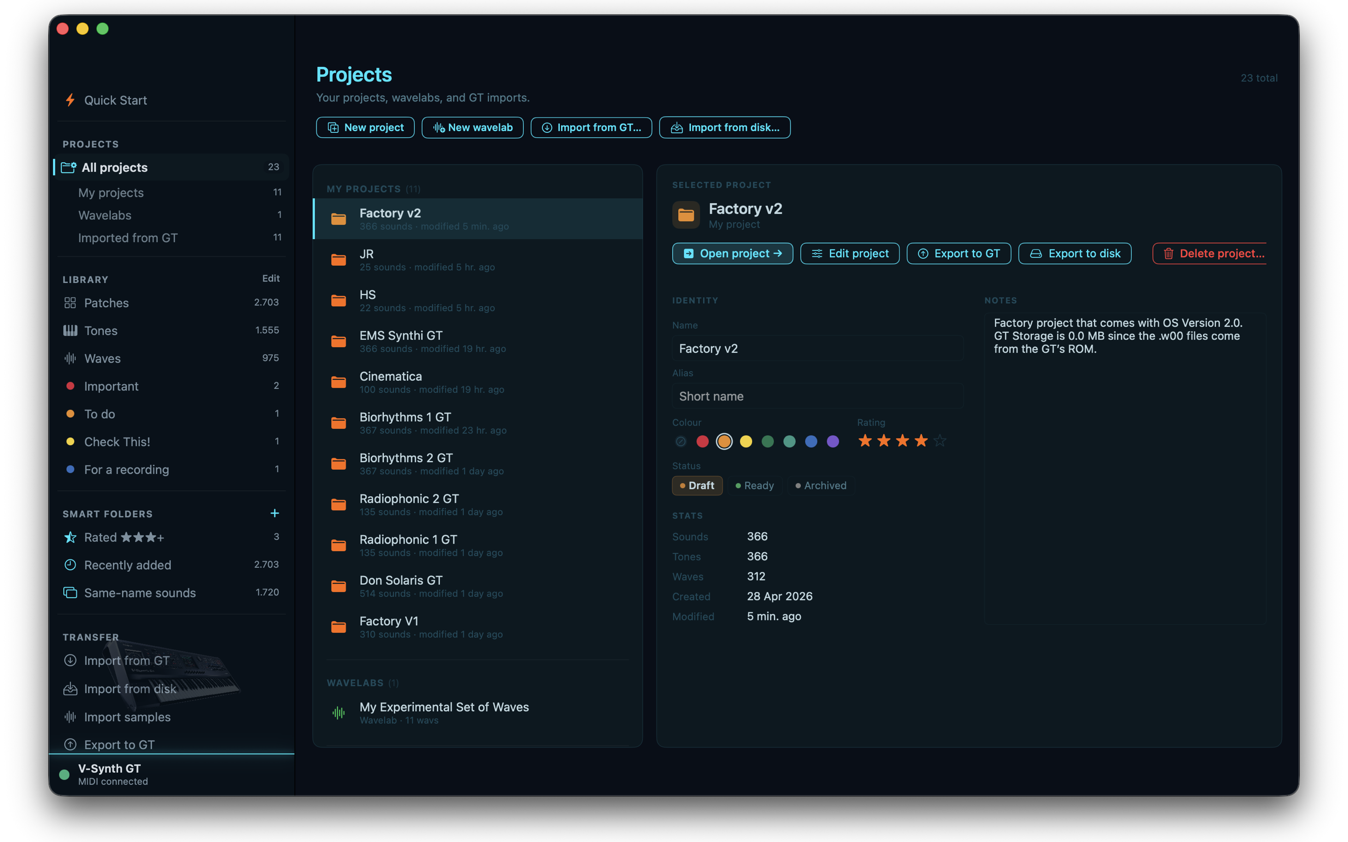Set rating to one star
The image size is (1348, 842).
point(865,441)
